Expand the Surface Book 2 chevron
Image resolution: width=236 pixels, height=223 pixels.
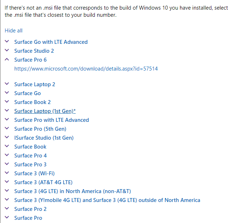point(7,102)
